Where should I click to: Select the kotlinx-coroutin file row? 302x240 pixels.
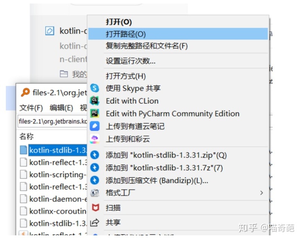pyautogui.click(x=53, y=211)
